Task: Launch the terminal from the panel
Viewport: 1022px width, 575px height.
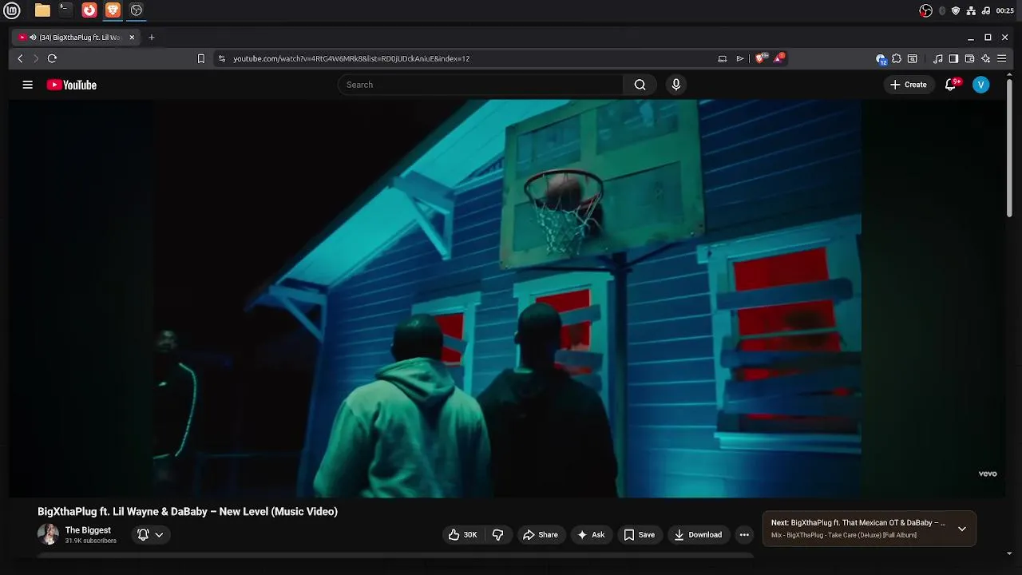Action: coord(65,10)
